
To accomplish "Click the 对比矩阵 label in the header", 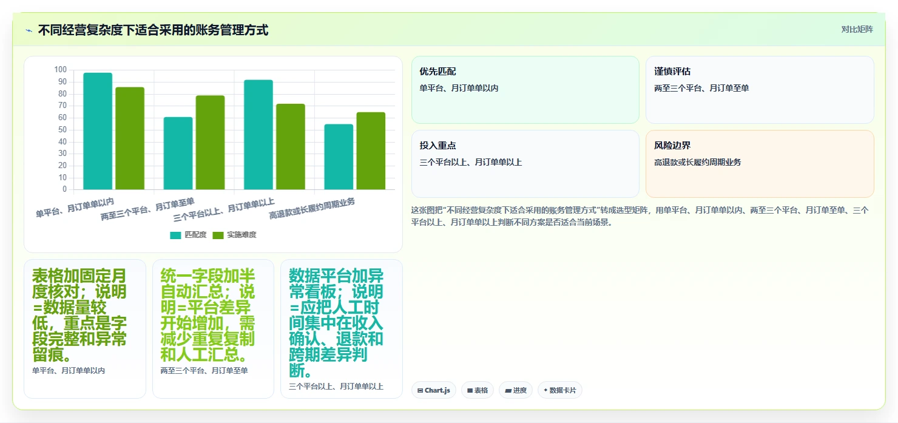I will click(857, 29).
